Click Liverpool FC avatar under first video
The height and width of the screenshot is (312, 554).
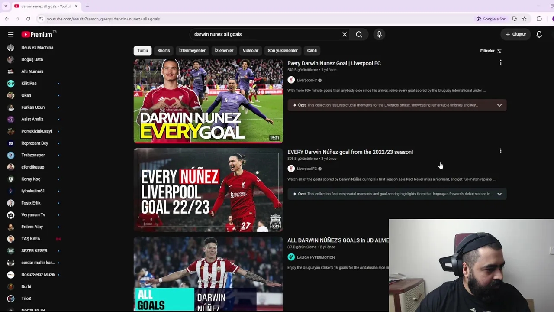(291, 80)
